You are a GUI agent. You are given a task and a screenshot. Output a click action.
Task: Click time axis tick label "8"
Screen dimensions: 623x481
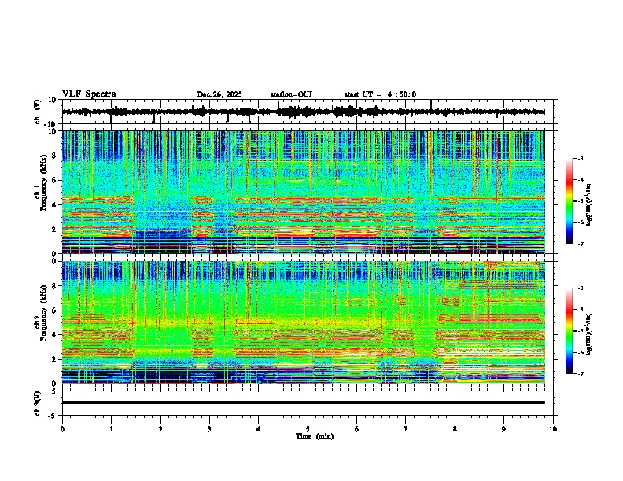(455, 429)
